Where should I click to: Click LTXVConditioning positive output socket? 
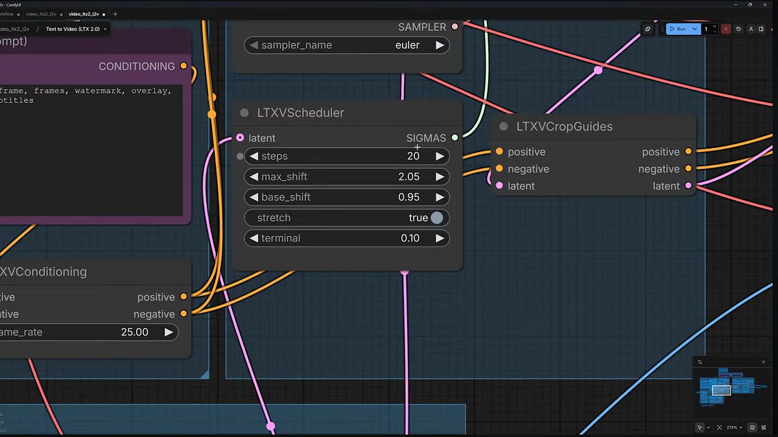pyautogui.click(x=184, y=297)
